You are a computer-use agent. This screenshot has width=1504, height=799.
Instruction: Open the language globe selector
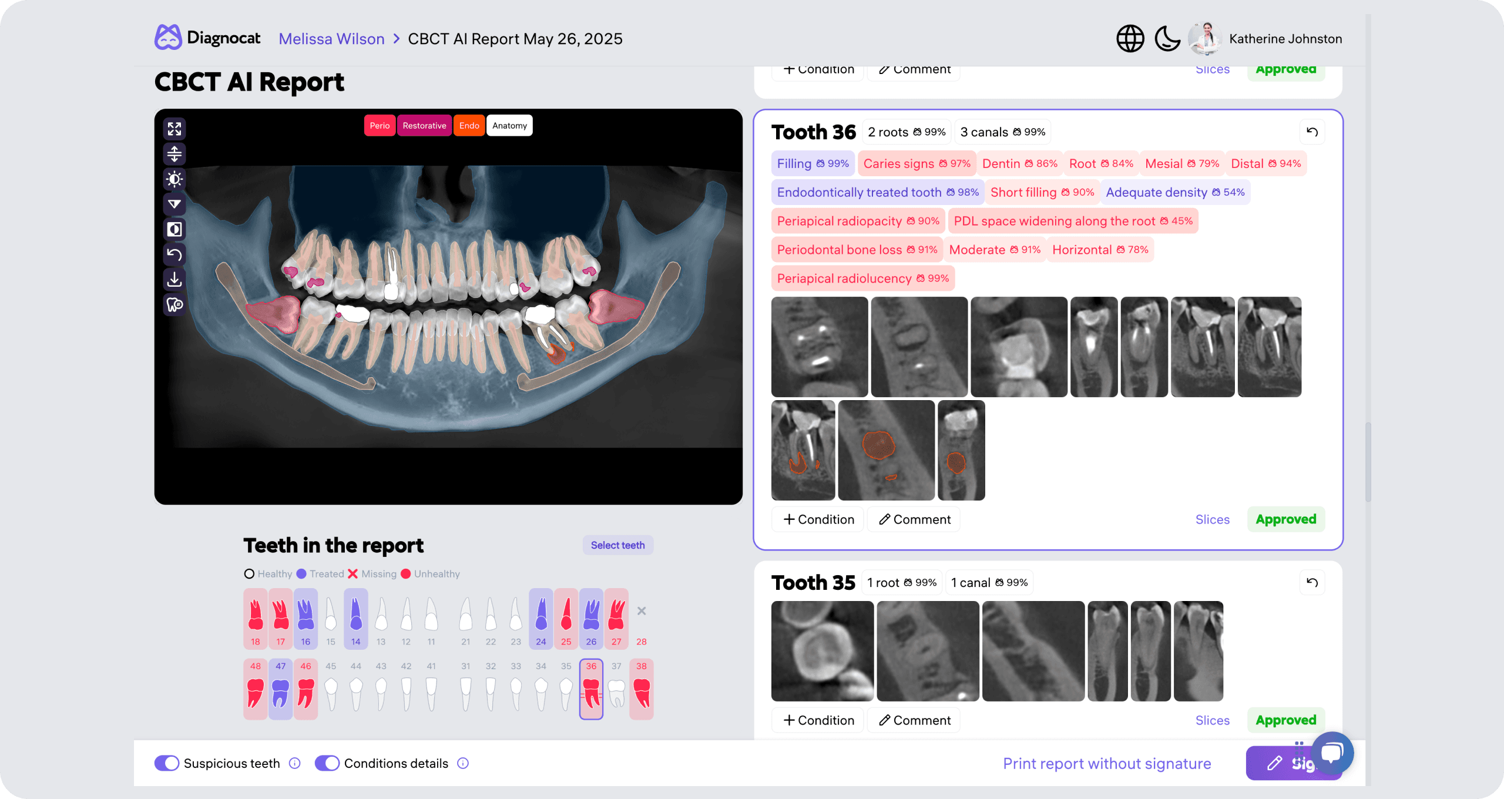tap(1130, 39)
